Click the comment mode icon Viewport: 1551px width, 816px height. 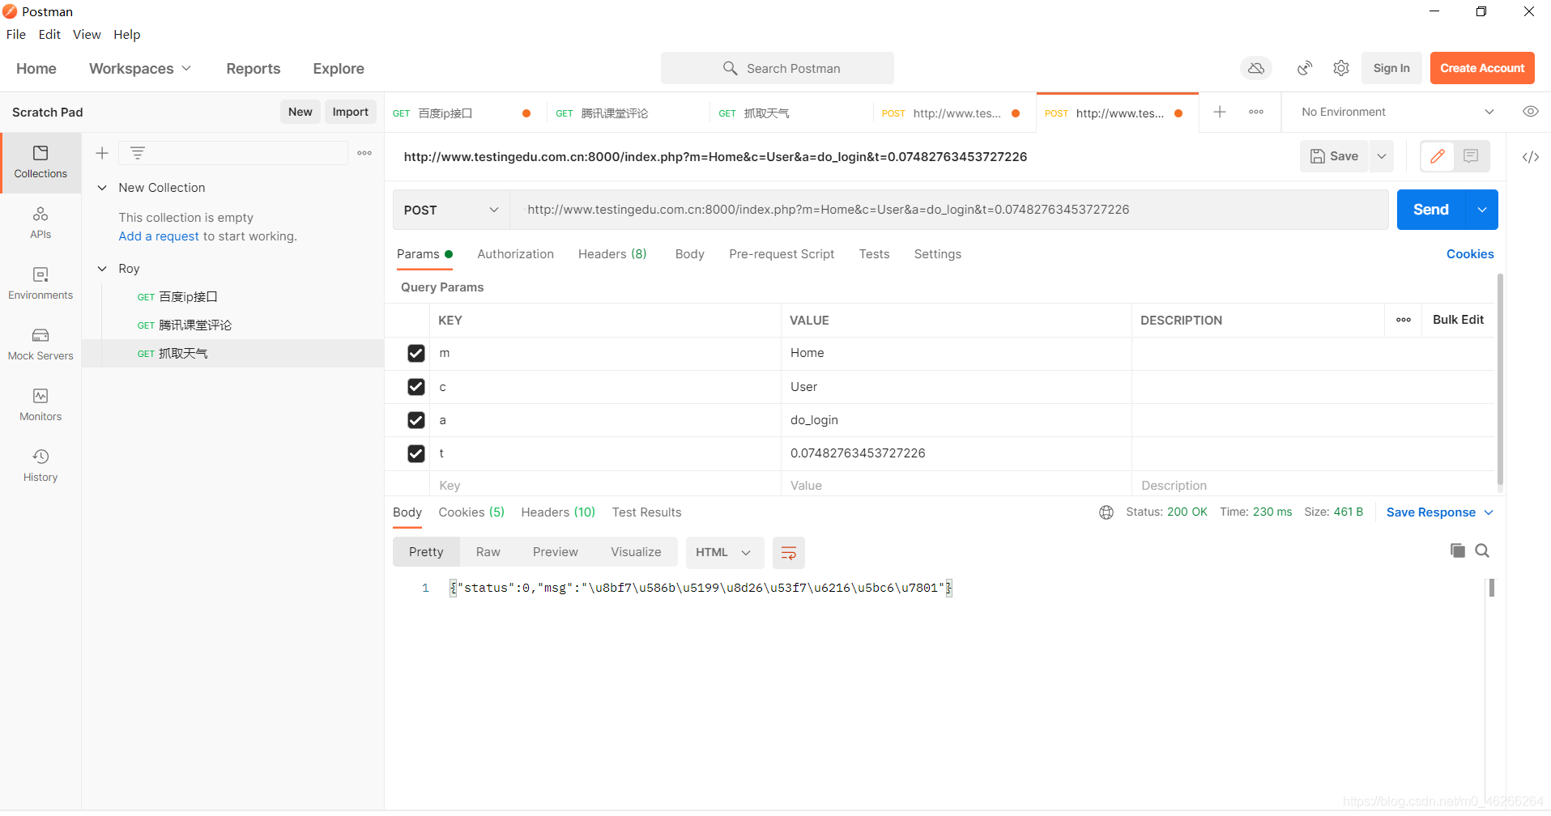(x=1471, y=156)
